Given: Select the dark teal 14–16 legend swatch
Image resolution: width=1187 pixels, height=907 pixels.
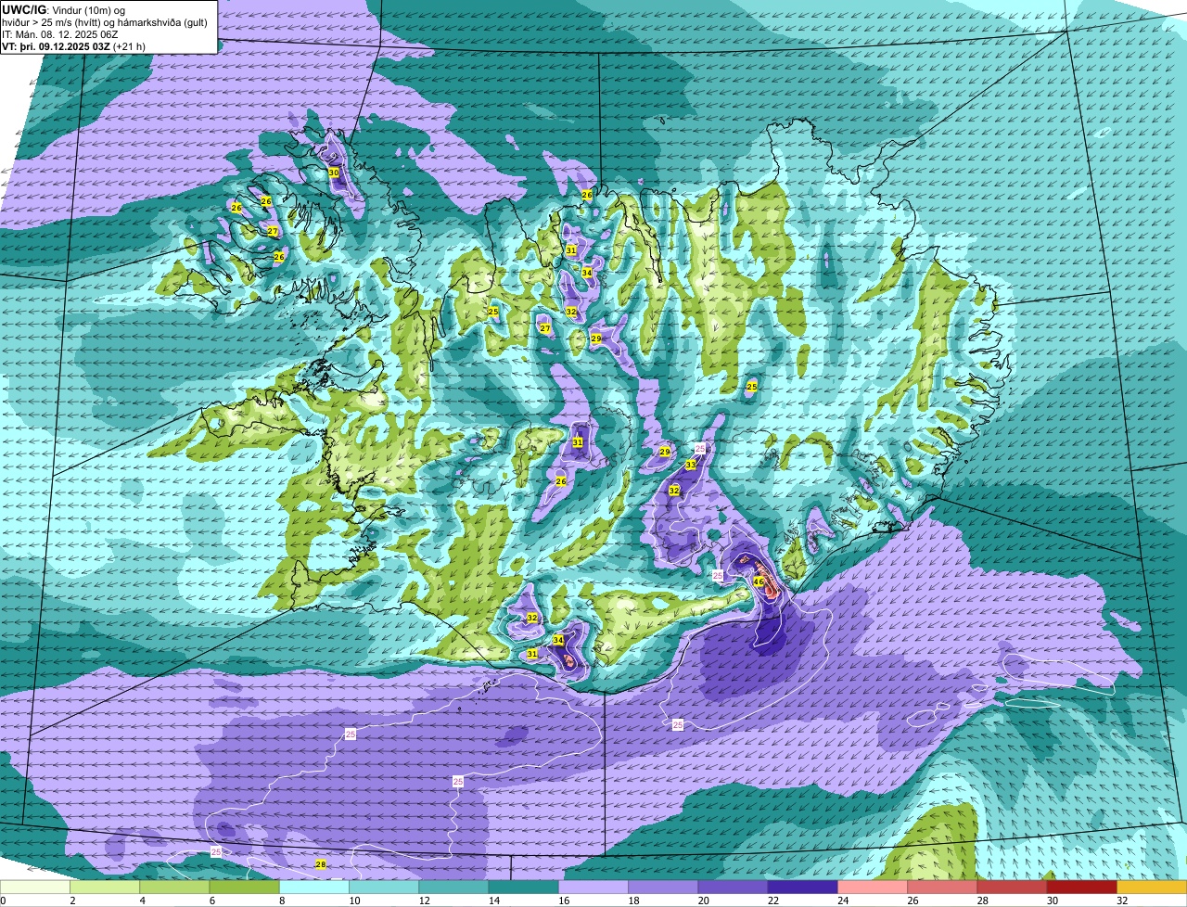Looking at the screenshot, I should click(x=524, y=888).
